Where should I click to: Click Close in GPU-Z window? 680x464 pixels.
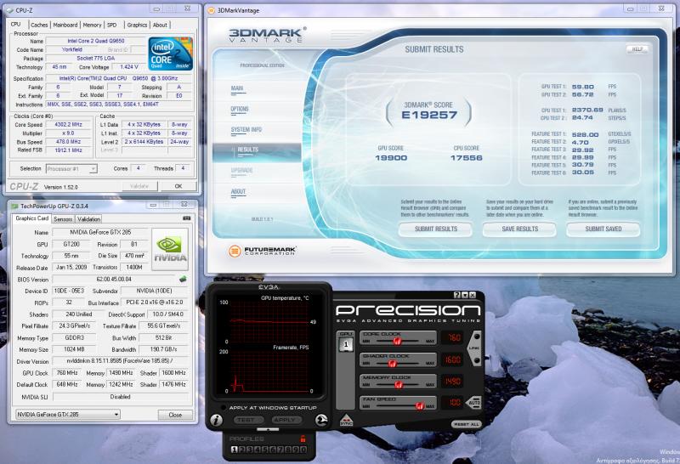(175, 415)
